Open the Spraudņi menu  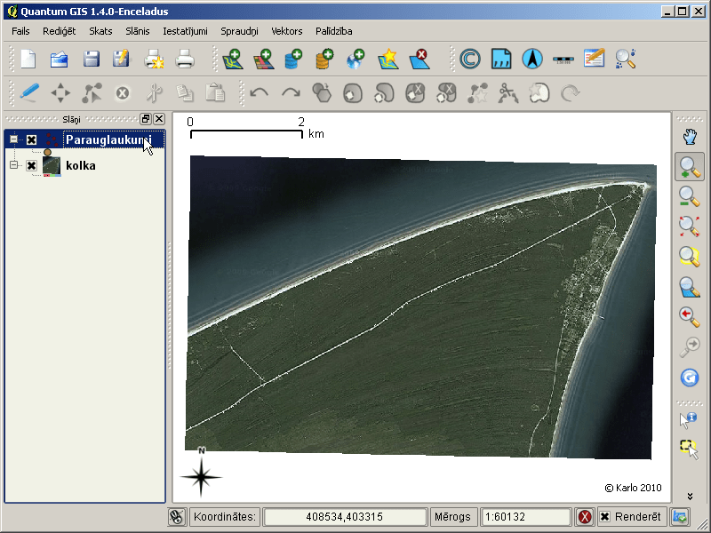tap(239, 31)
